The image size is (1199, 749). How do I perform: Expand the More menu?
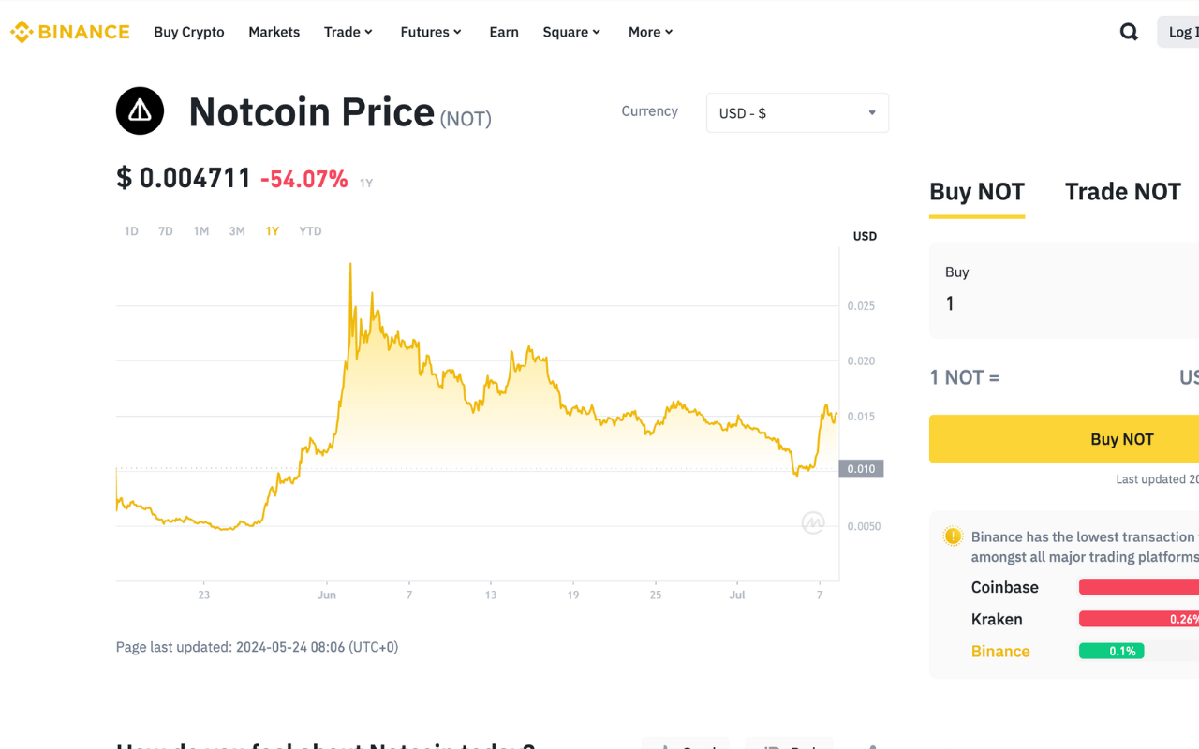pos(651,32)
